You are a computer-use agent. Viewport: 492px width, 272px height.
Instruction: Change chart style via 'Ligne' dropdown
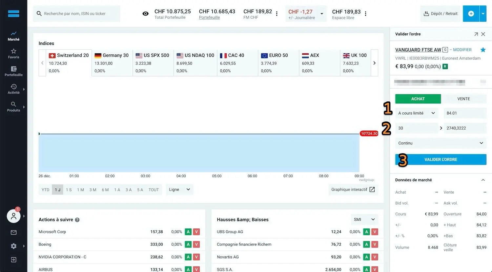pyautogui.click(x=179, y=190)
